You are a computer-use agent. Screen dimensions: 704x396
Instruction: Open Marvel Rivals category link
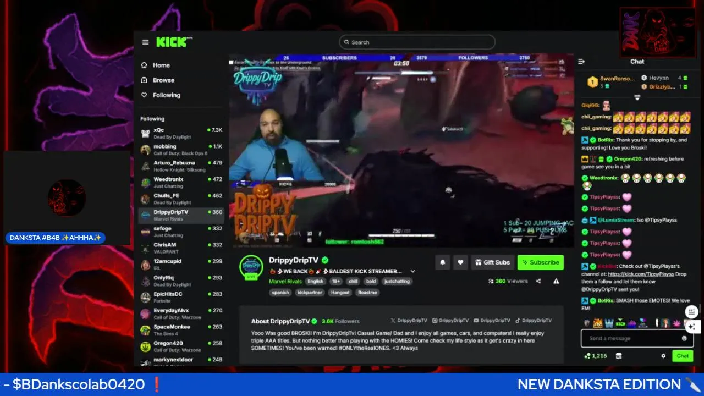point(285,281)
